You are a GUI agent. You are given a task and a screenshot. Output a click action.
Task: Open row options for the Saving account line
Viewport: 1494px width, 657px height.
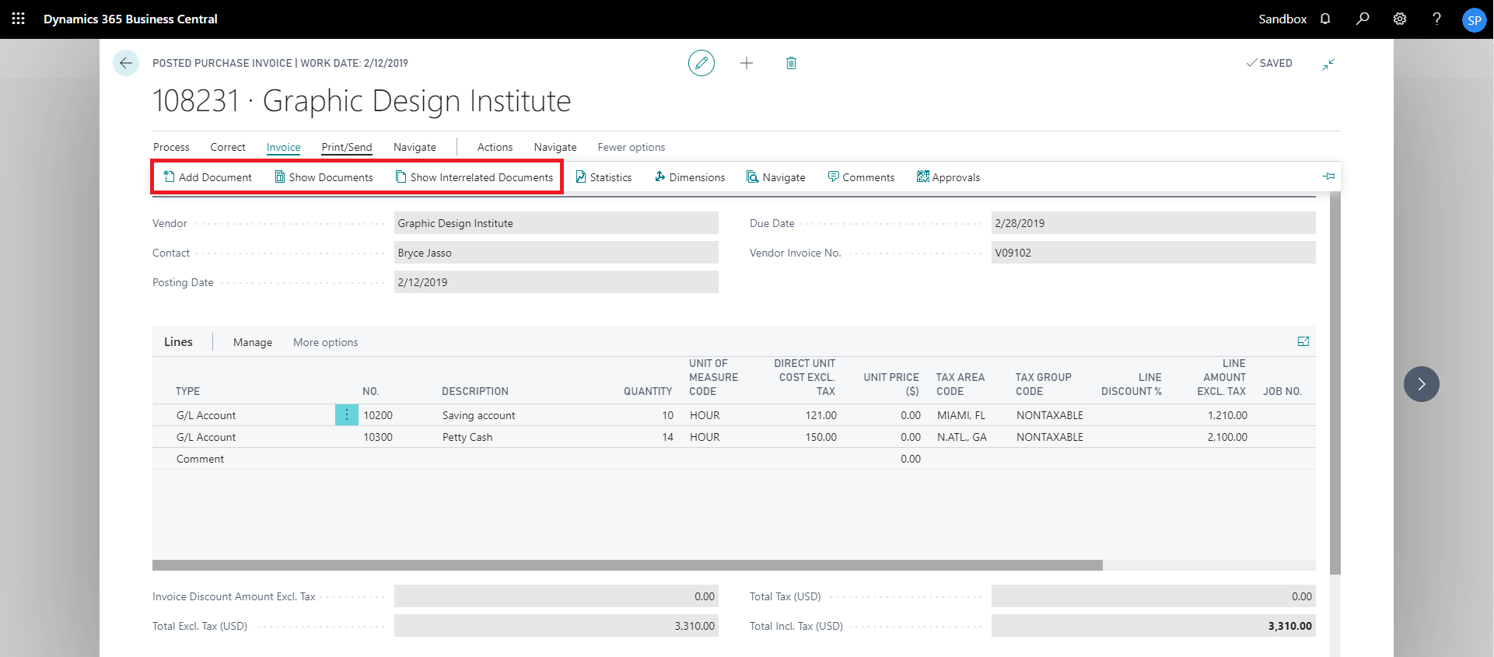(347, 415)
